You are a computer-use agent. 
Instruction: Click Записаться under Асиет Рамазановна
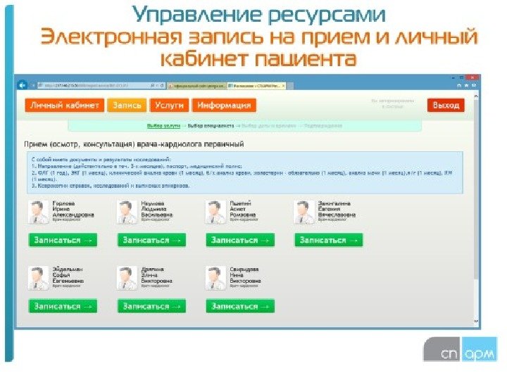tap(240, 240)
